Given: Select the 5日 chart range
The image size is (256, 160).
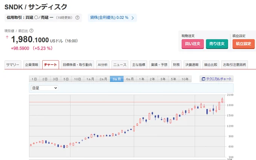Looking at the screenshot, I should click(66, 79).
